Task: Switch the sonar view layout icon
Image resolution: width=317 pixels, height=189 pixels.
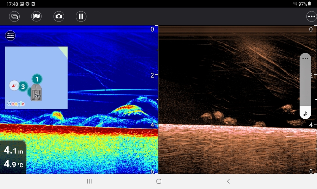Action: (14, 16)
